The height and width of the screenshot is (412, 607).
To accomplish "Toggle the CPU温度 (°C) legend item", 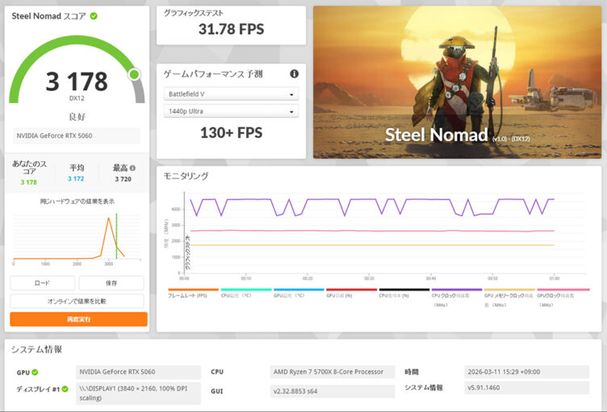I will [245, 293].
